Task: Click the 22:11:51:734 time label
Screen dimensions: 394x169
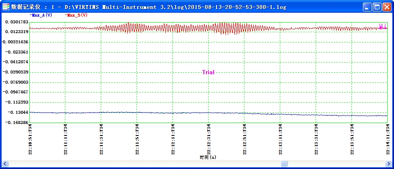Action: point(137,139)
